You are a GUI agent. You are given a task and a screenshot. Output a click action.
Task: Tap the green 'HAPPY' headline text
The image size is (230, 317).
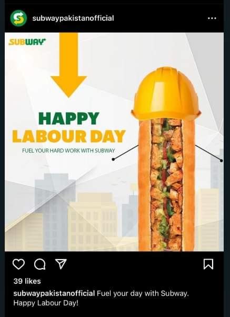coord(69,118)
